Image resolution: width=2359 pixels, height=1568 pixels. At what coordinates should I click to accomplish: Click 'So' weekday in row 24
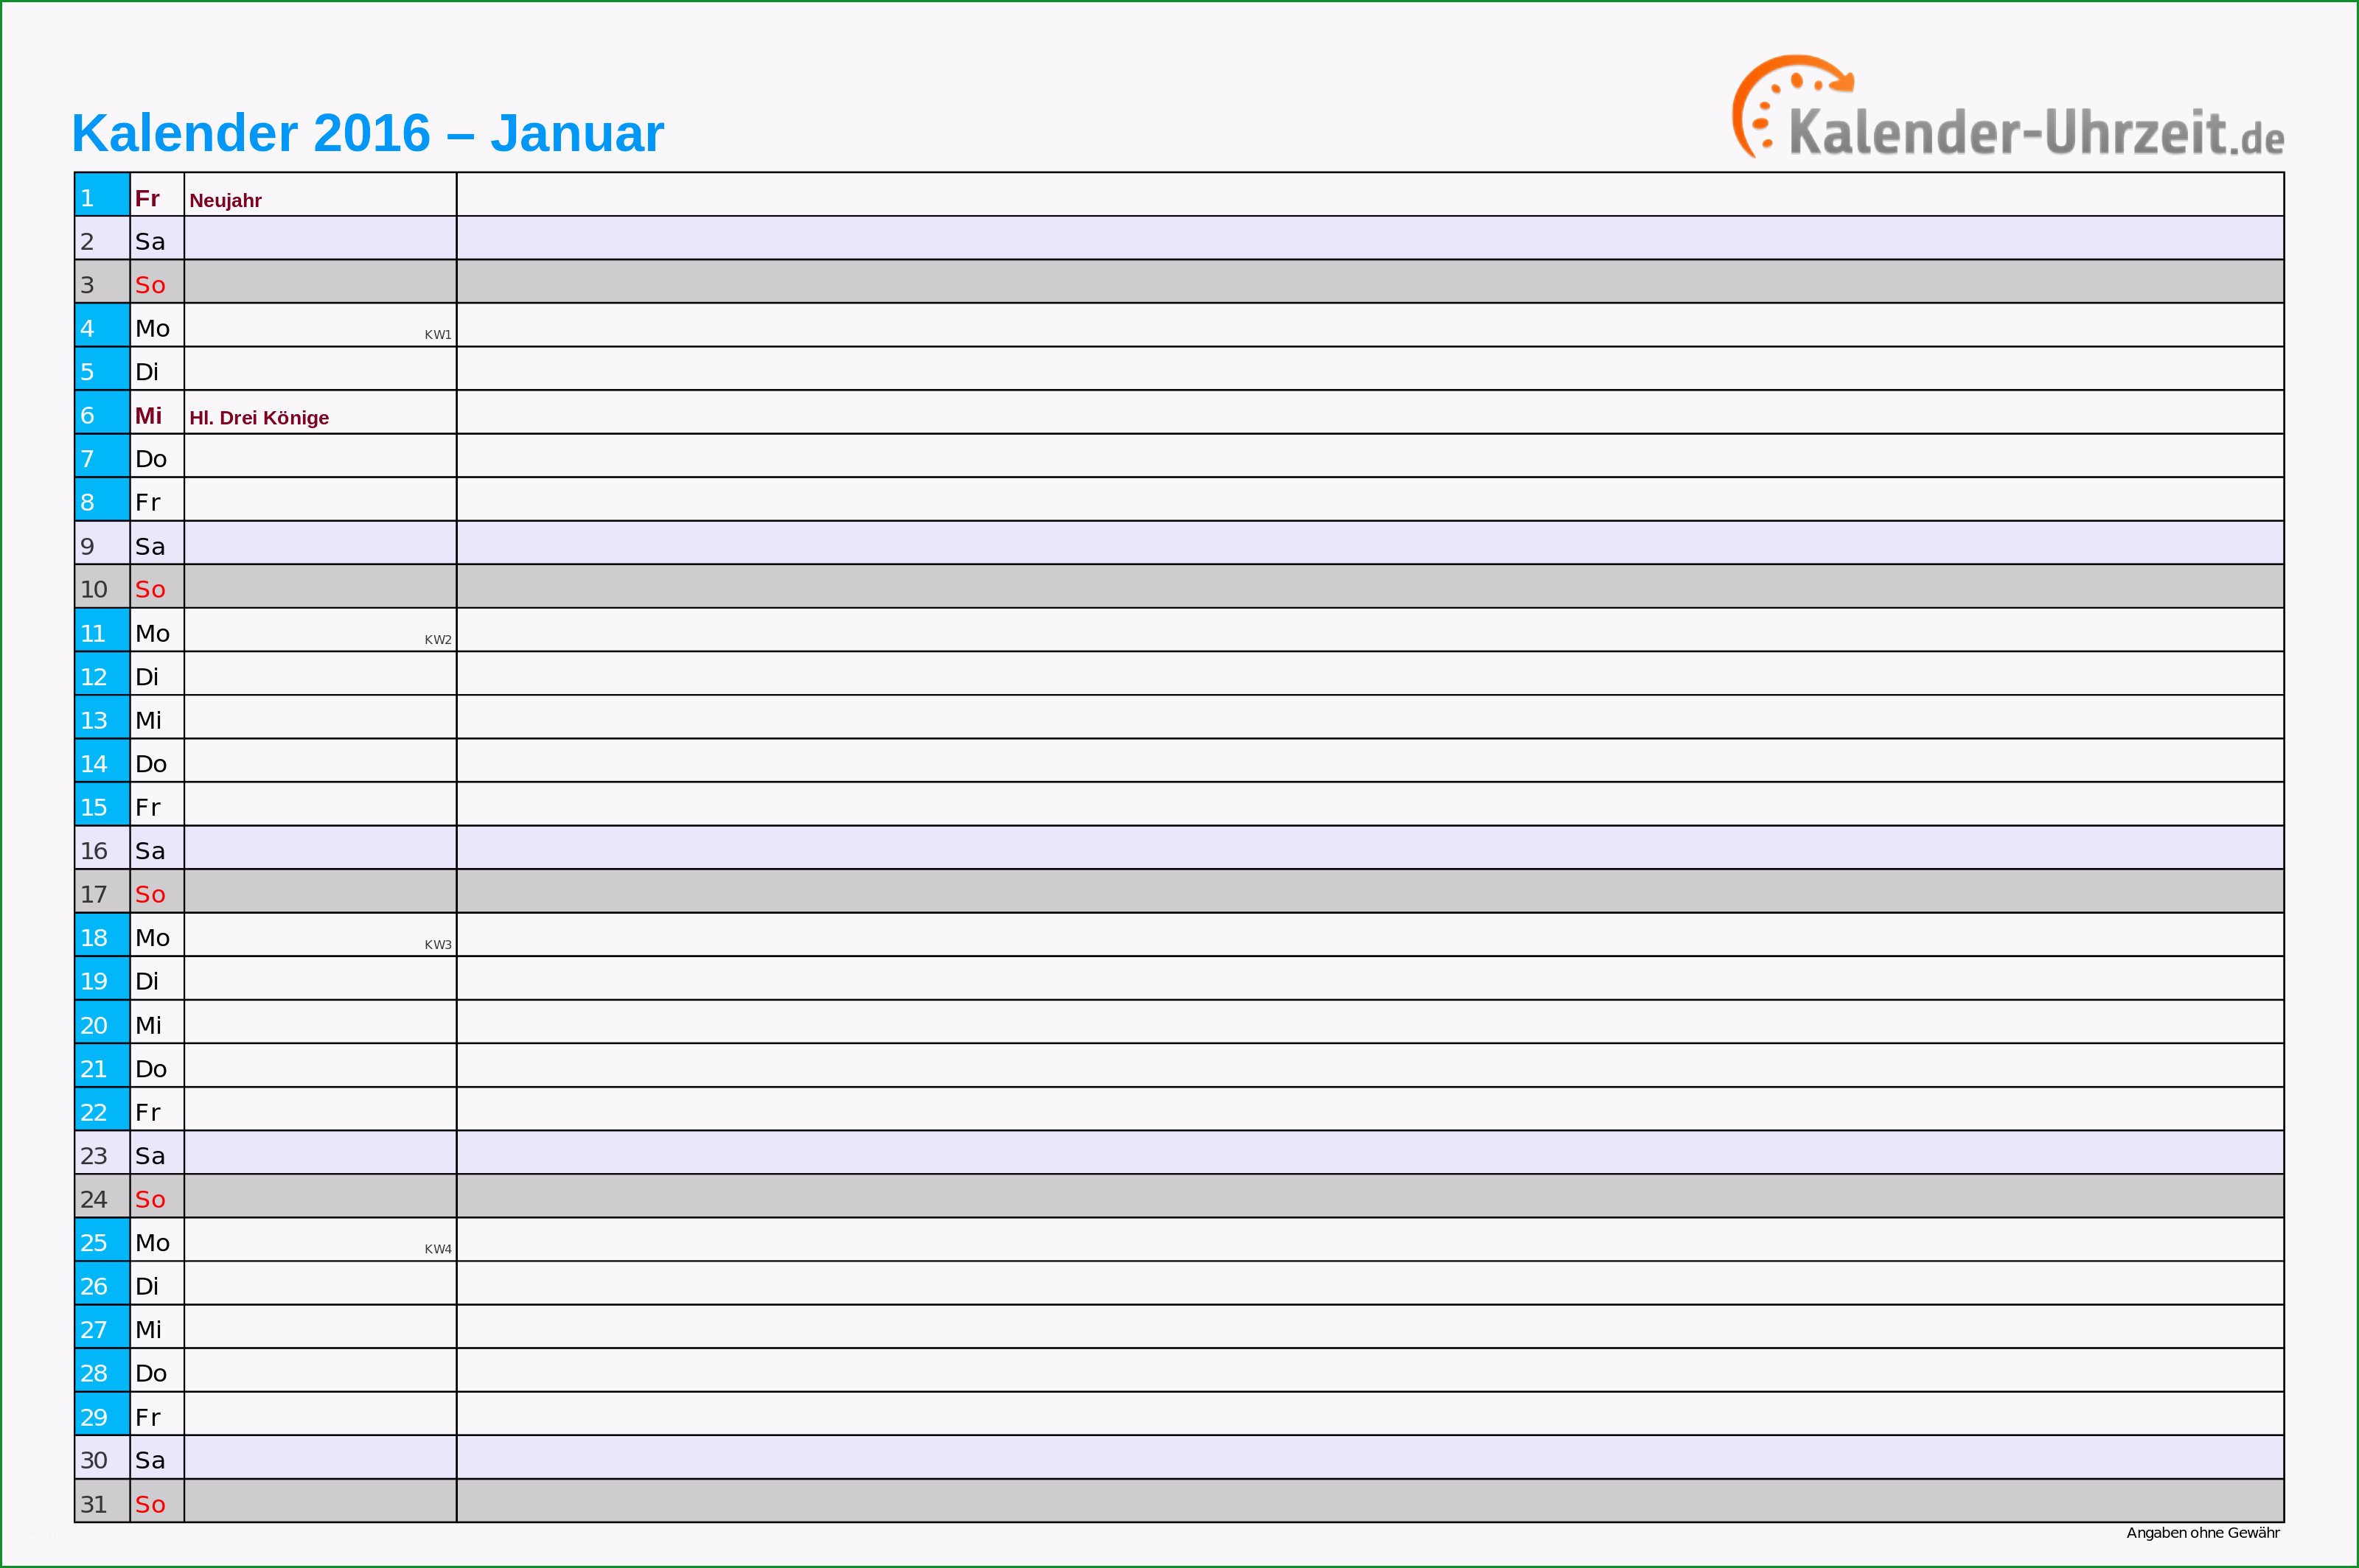[x=150, y=1199]
